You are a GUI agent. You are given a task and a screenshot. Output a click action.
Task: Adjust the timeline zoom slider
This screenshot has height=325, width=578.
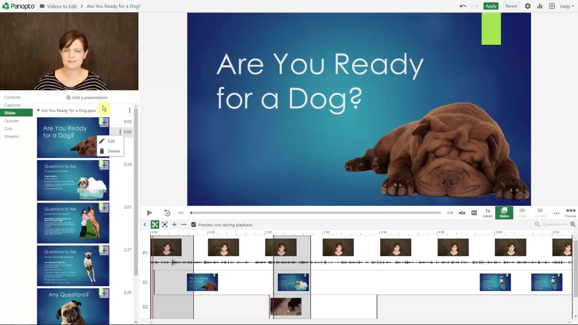click(555, 224)
